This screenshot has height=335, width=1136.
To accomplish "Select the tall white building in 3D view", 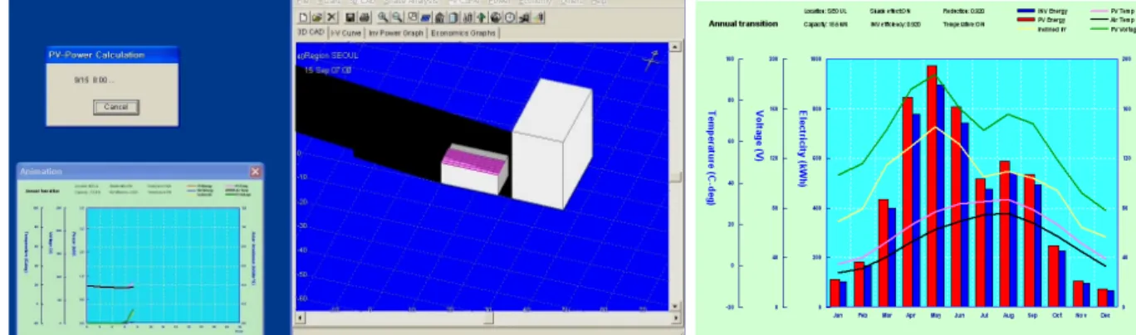I will (553, 143).
